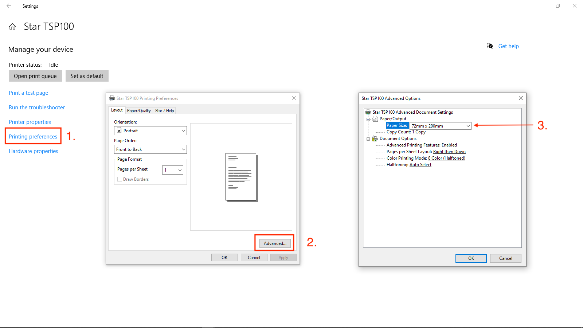The image size is (583, 328).
Task: Switch to the Star / Help tab
Action: point(164,111)
